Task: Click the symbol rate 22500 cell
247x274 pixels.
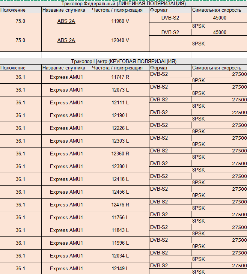Action: [219, 112]
